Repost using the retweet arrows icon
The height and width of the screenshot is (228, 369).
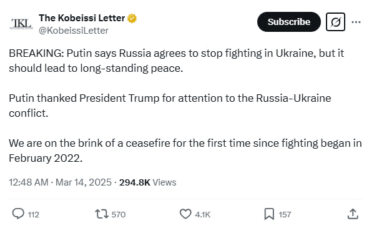pyautogui.click(x=102, y=214)
